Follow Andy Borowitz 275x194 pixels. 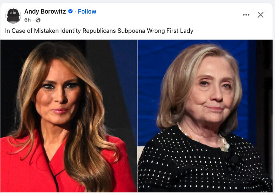(x=87, y=11)
